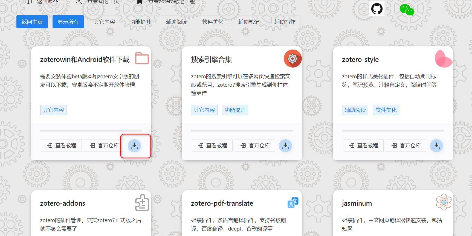Click the blue 显示所有 button
472x236 pixels.
(68, 22)
